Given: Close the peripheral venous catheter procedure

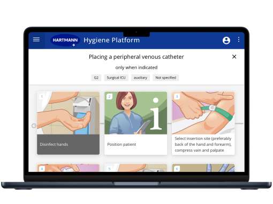Looking at the screenshot, I should coord(234,57).
